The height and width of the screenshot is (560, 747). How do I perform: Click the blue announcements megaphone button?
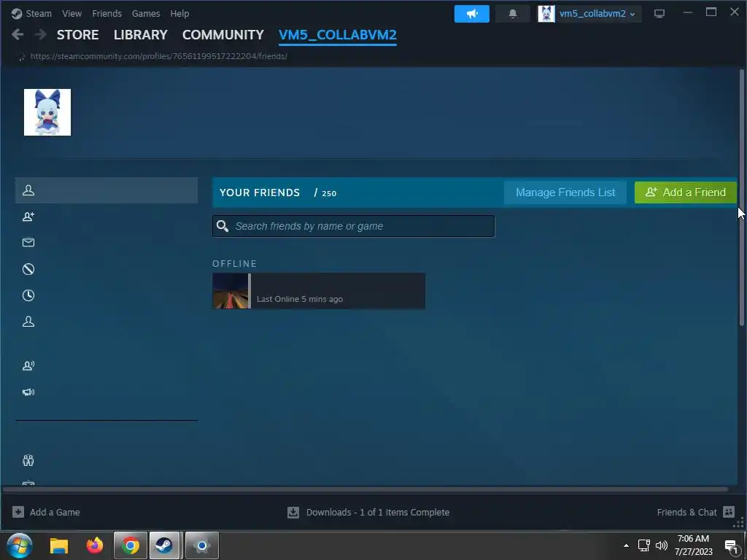(472, 14)
